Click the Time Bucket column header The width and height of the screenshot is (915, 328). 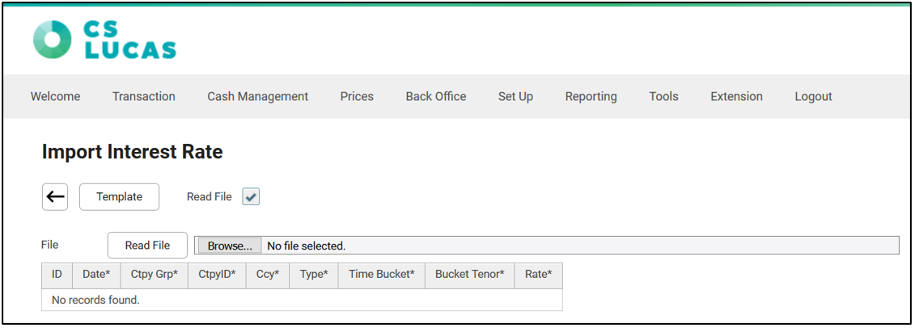coord(381,275)
